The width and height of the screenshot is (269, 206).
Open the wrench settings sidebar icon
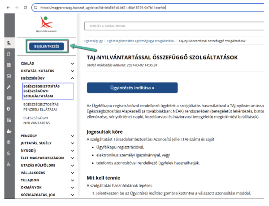(9, 87)
